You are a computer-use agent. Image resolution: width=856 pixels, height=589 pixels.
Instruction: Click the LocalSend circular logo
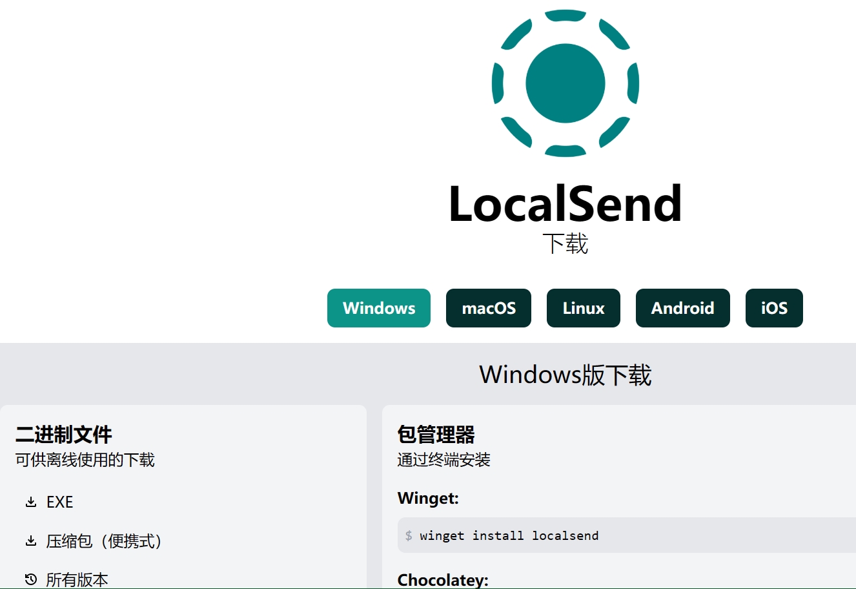[565, 83]
